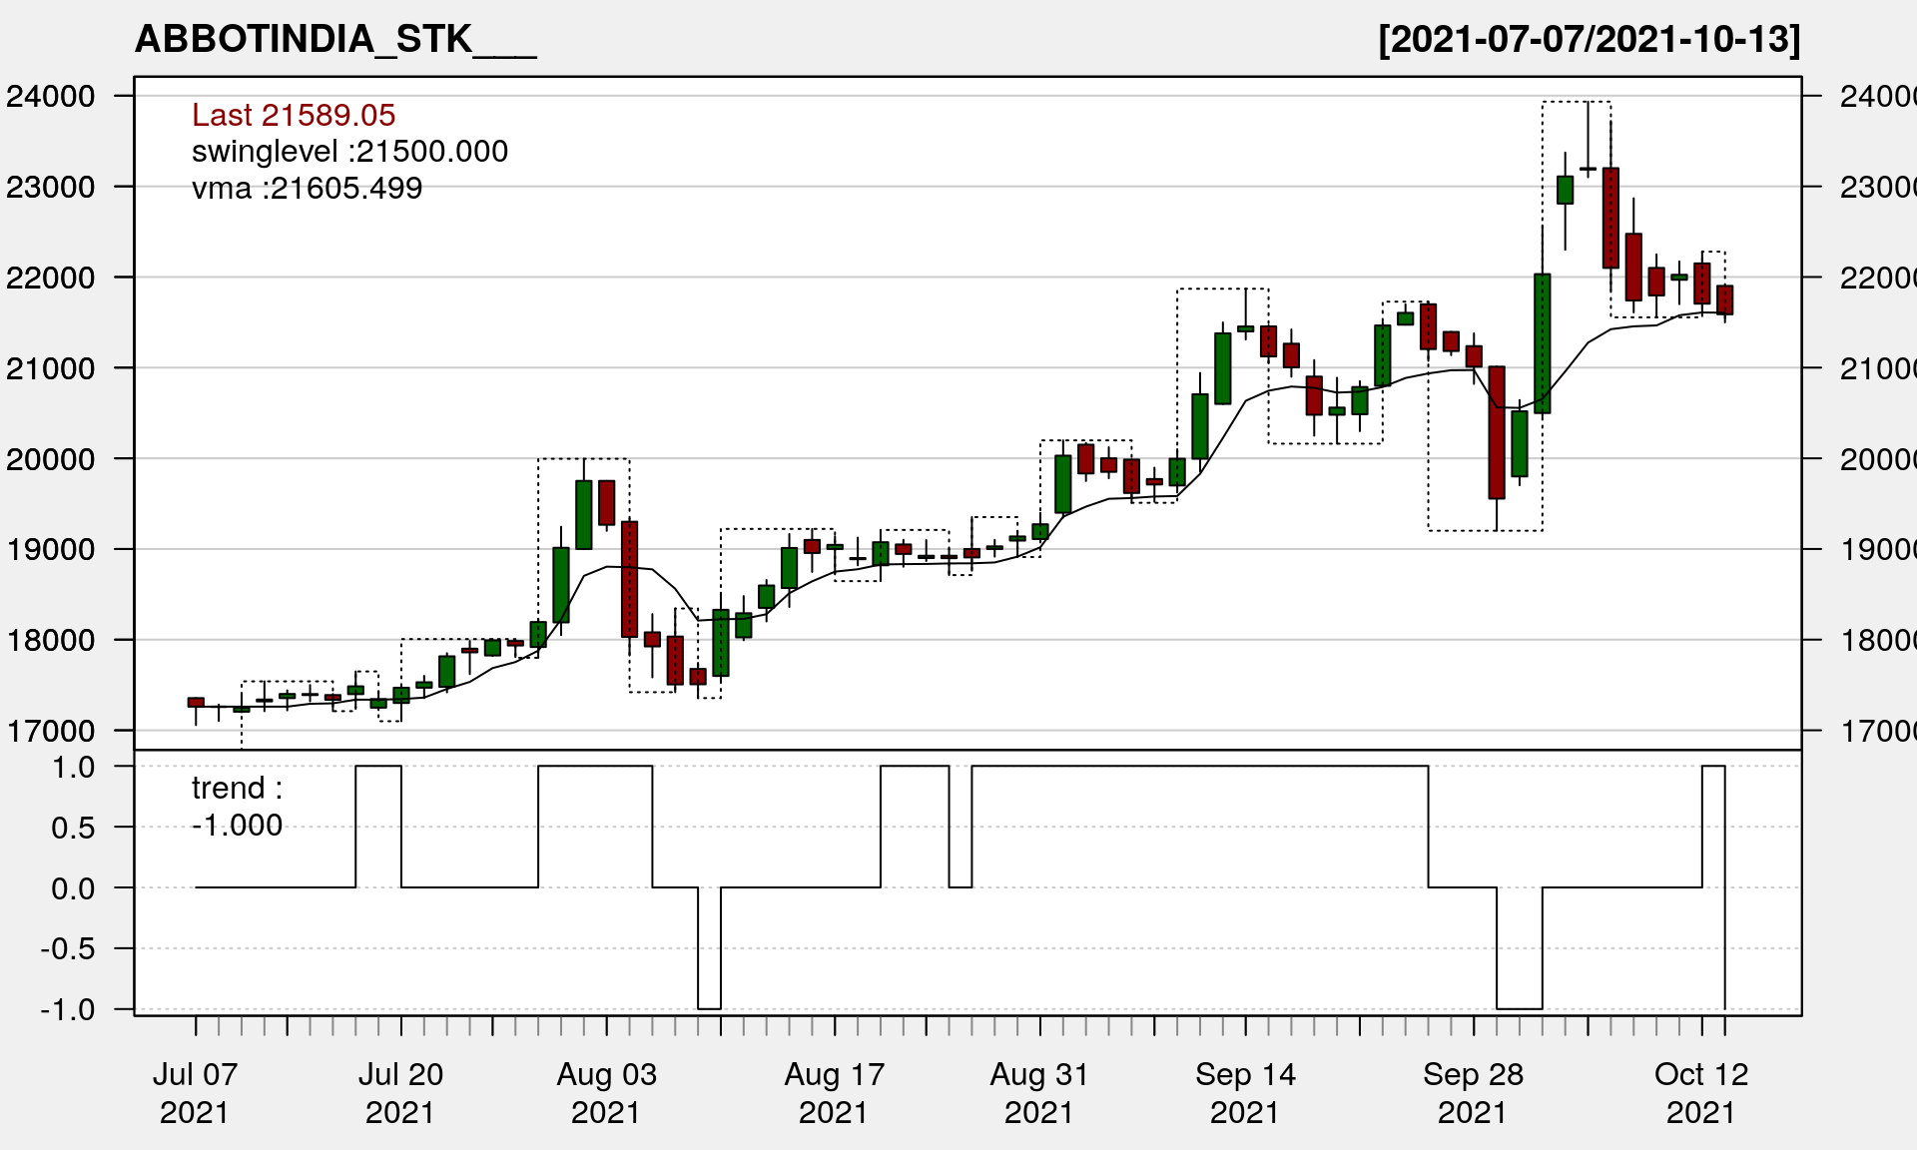This screenshot has height=1150, width=1917.
Task: Click the Aug 17 2021 date label
Action: pyautogui.click(x=834, y=1092)
